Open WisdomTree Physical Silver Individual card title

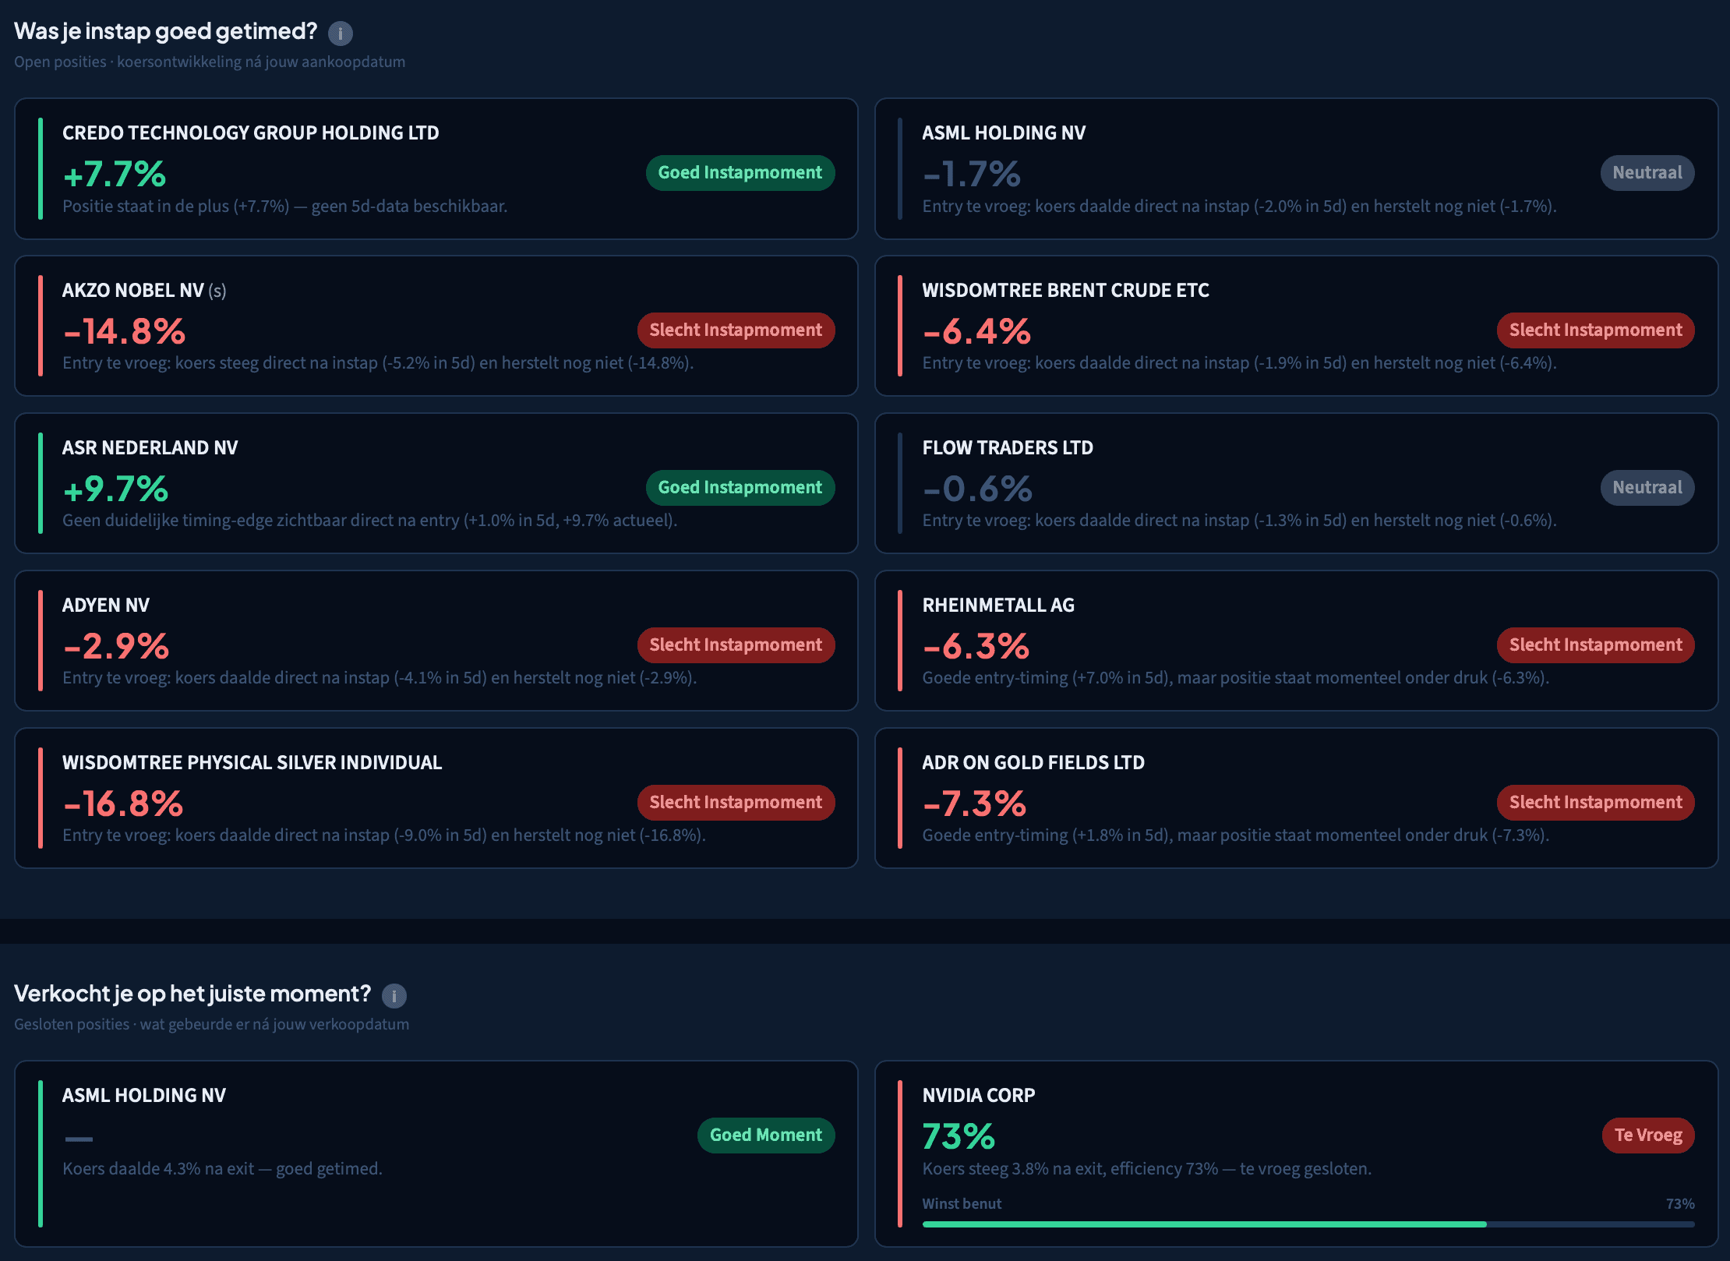coord(252,763)
